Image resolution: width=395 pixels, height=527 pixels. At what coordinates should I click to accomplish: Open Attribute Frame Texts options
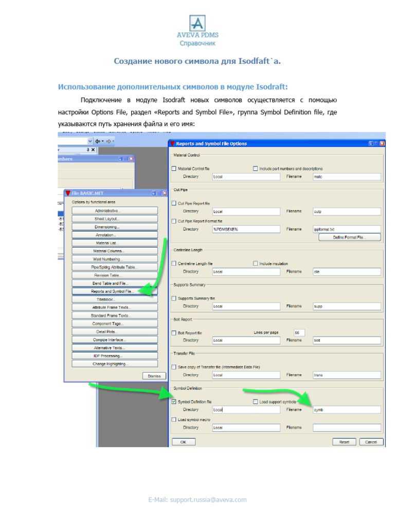[115, 308]
